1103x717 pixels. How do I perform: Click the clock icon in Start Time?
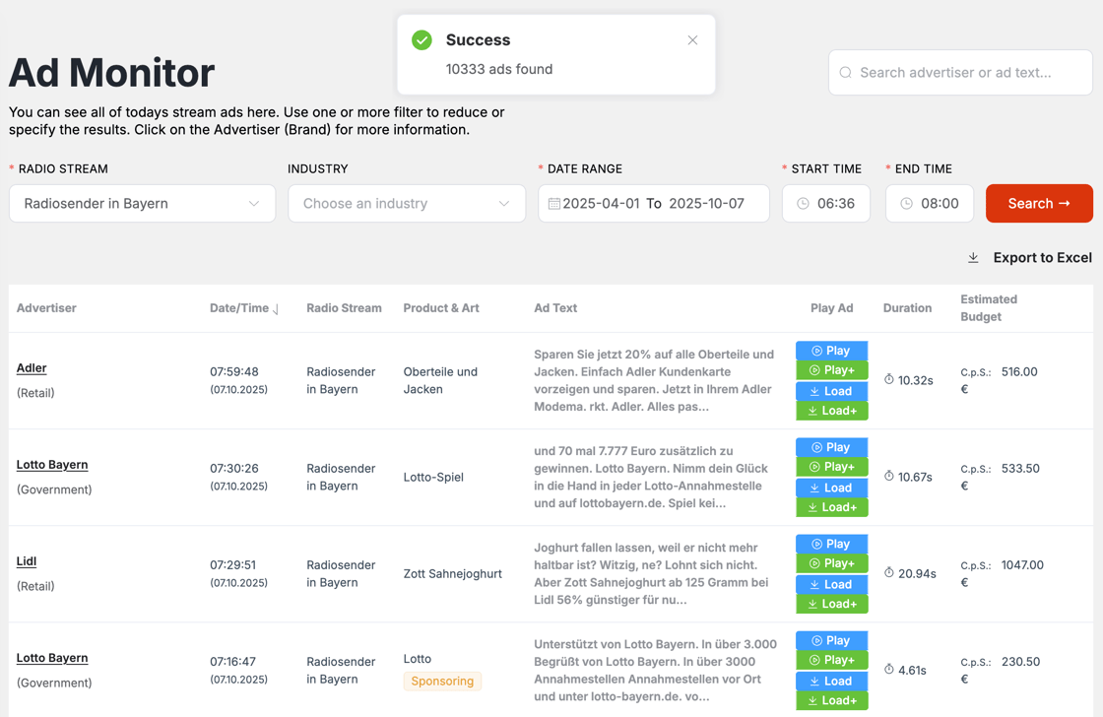coord(804,204)
